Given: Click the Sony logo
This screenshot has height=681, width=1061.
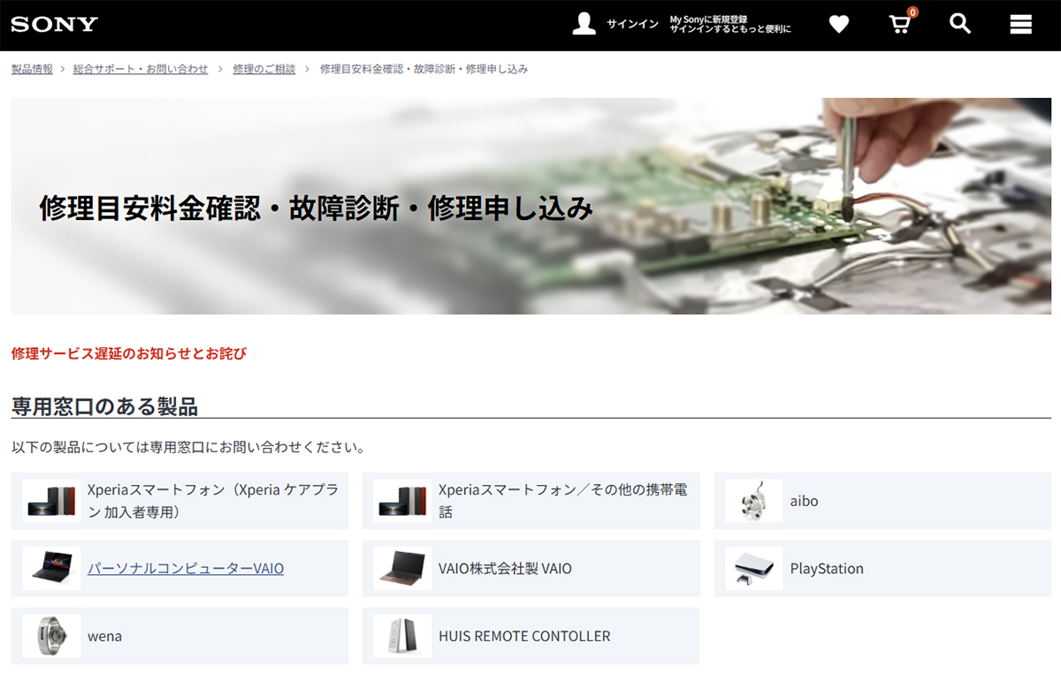Looking at the screenshot, I should point(54,25).
